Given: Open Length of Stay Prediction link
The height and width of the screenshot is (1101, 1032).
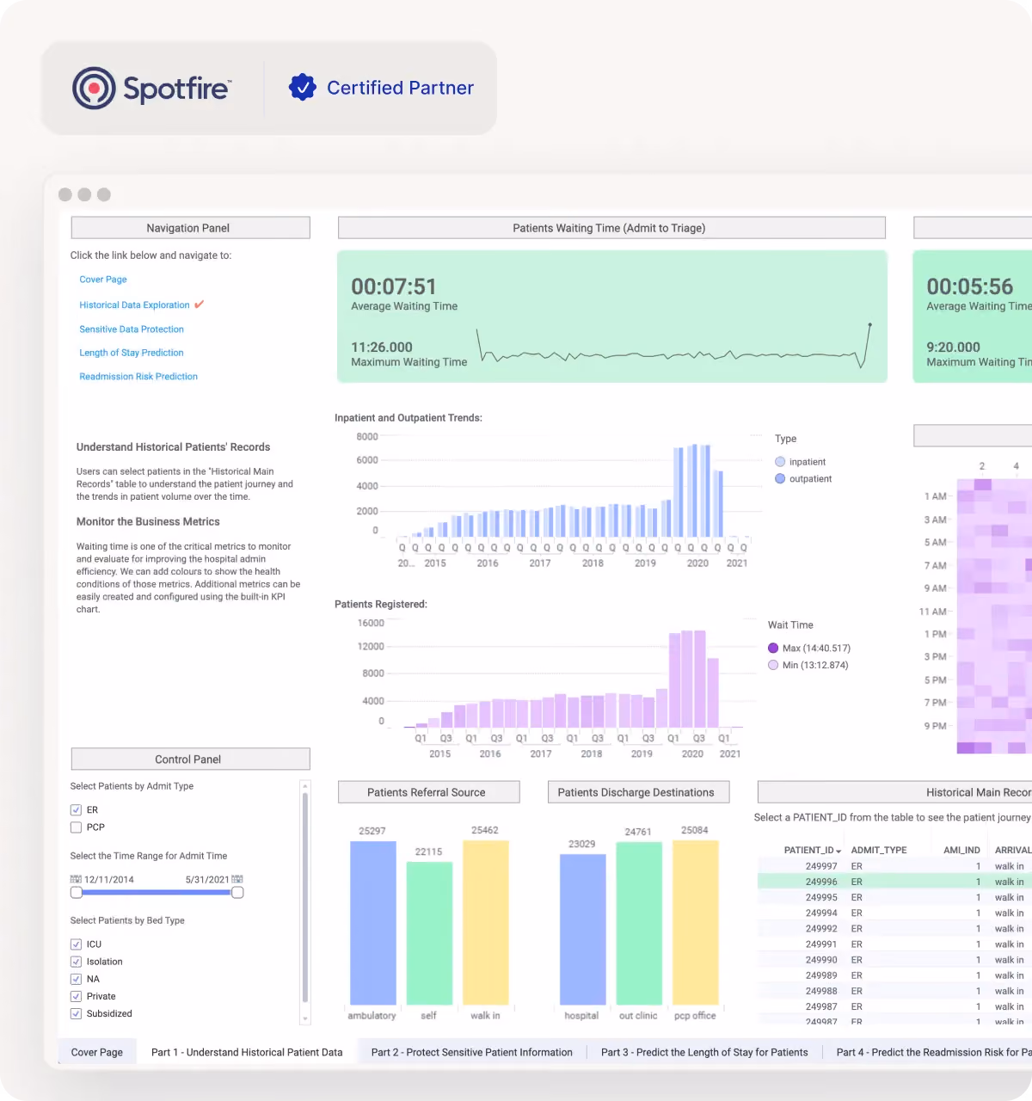Looking at the screenshot, I should pyautogui.click(x=132, y=353).
